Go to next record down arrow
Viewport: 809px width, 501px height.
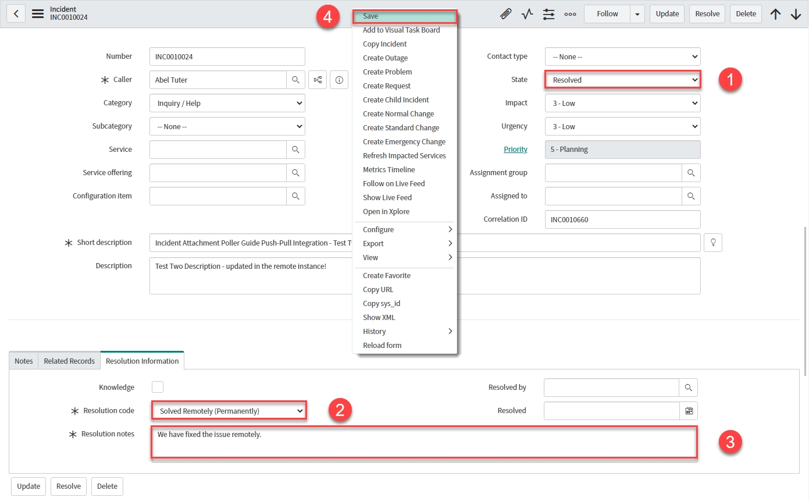click(x=796, y=14)
